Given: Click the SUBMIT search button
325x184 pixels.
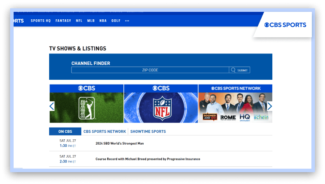Looking at the screenshot, I should coord(240,70).
